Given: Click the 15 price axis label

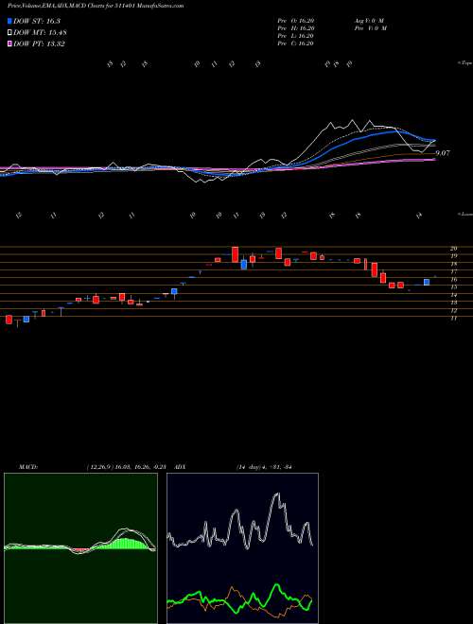Looking at the screenshot, I should pyautogui.click(x=453, y=286).
